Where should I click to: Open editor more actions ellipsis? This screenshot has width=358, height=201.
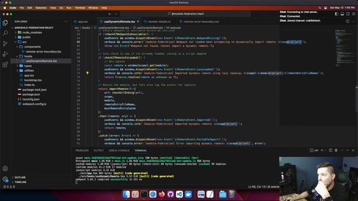coord(353,21)
